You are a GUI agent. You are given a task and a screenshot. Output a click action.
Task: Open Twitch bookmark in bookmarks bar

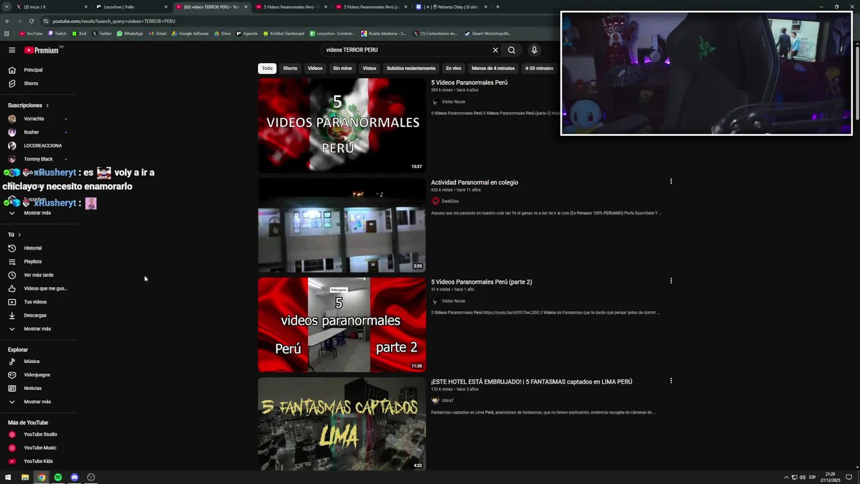[x=57, y=33]
